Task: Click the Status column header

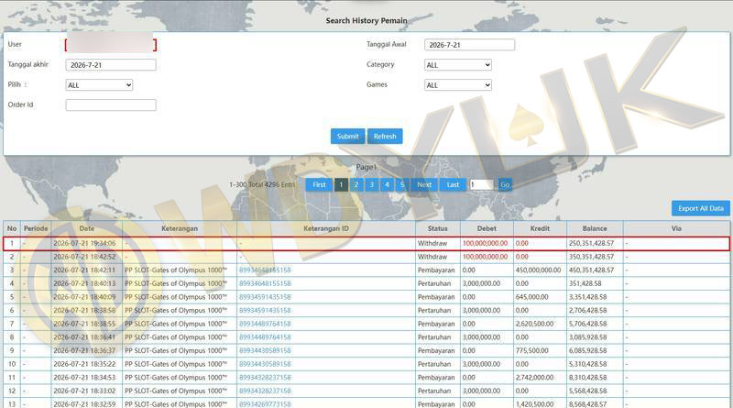Action: [438, 228]
